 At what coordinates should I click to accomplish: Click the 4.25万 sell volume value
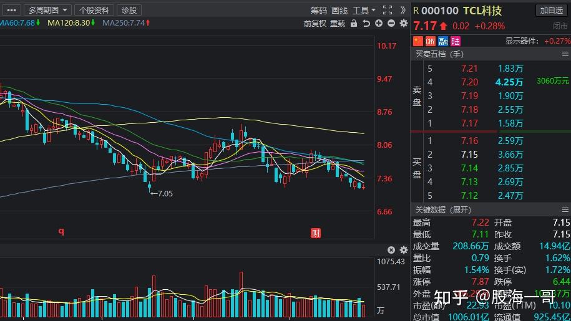point(509,82)
